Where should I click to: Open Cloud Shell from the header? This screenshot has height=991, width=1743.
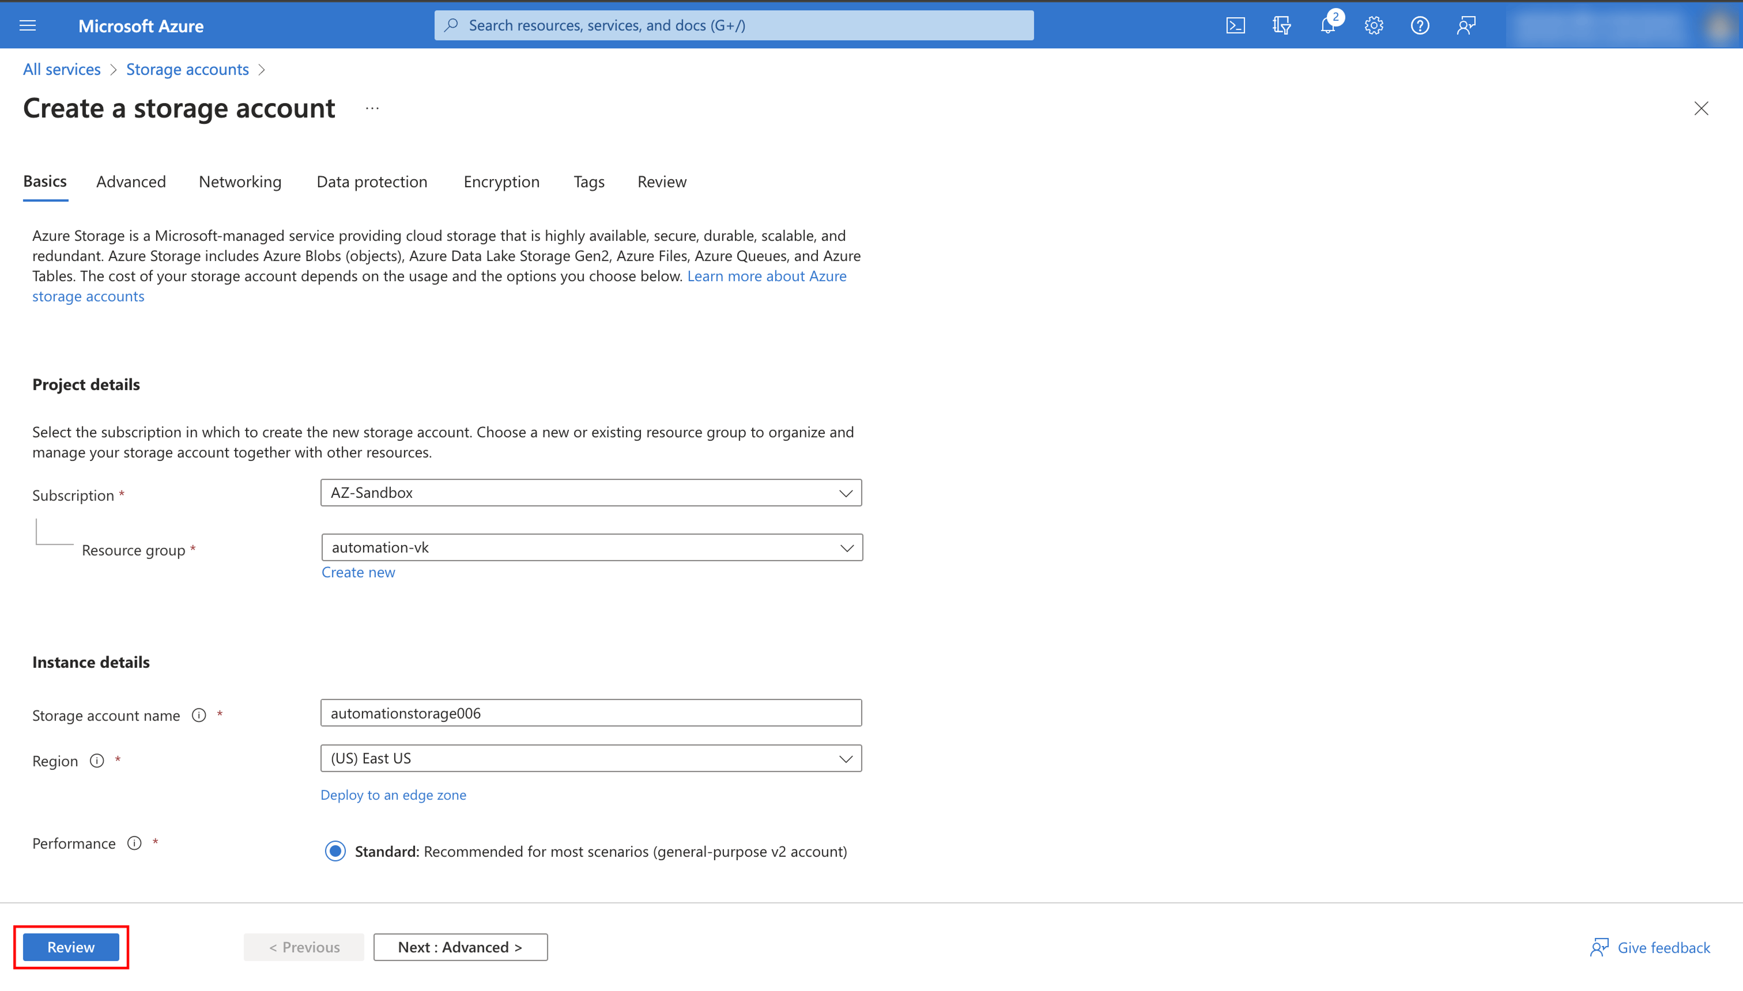[x=1236, y=26]
